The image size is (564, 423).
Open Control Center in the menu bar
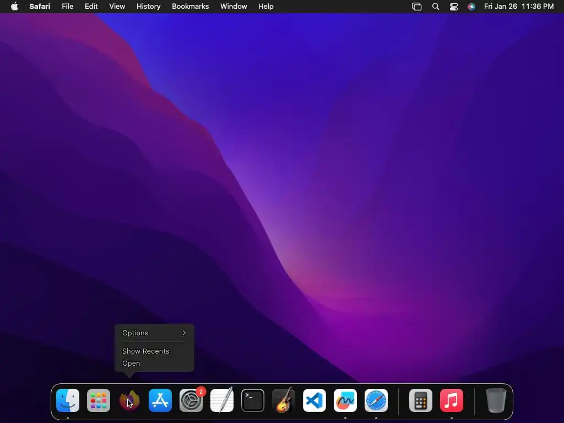point(454,7)
